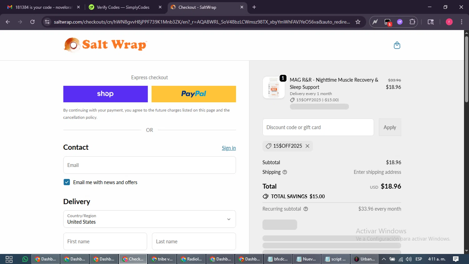Image resolution: width=469 pixels, height=264 pixels.
Task: Click the First name field
Action: [x=105, y=241]
